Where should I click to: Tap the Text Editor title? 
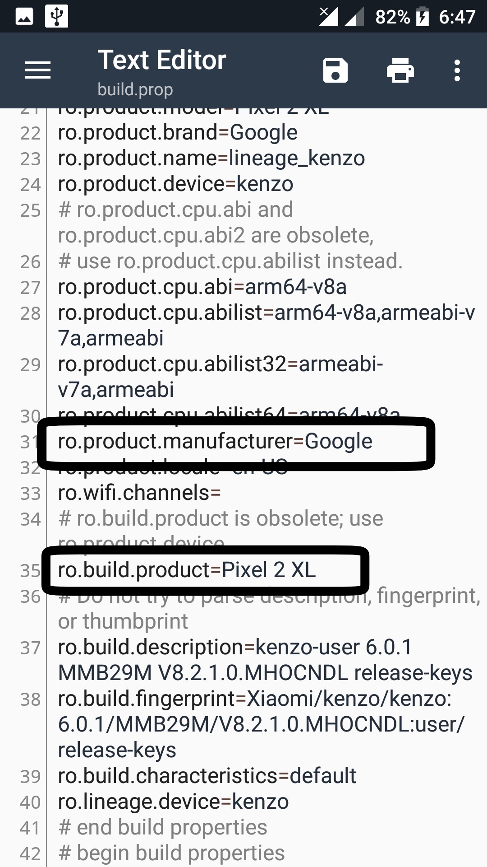pyautogui.click(x=162, y=60)
